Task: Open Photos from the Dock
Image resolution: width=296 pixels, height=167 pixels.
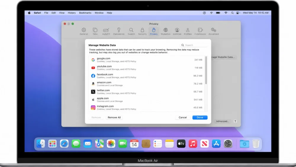Action: tap(111, 144)
